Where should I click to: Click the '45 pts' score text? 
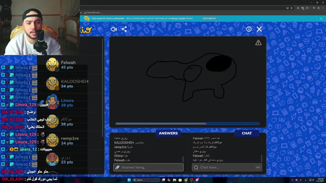pos(67,67)
